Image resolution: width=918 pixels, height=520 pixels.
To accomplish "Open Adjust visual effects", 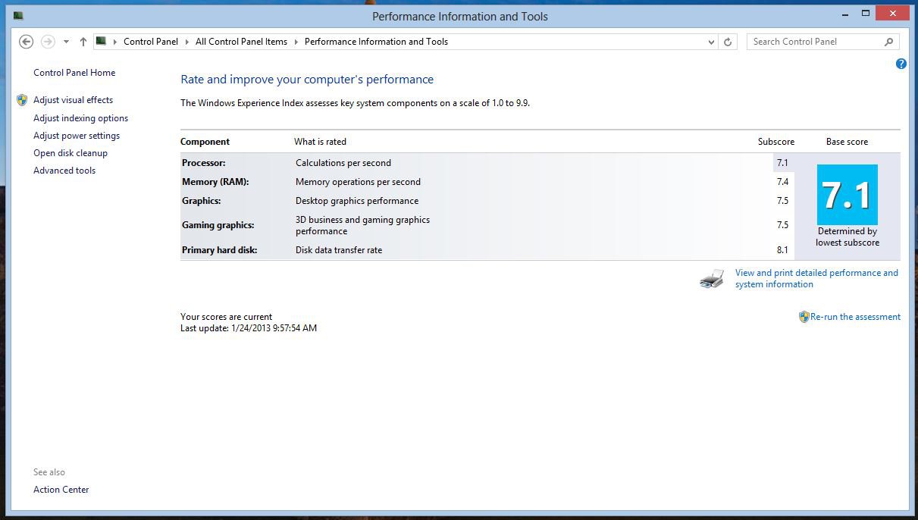I will (x=73, y=100).
